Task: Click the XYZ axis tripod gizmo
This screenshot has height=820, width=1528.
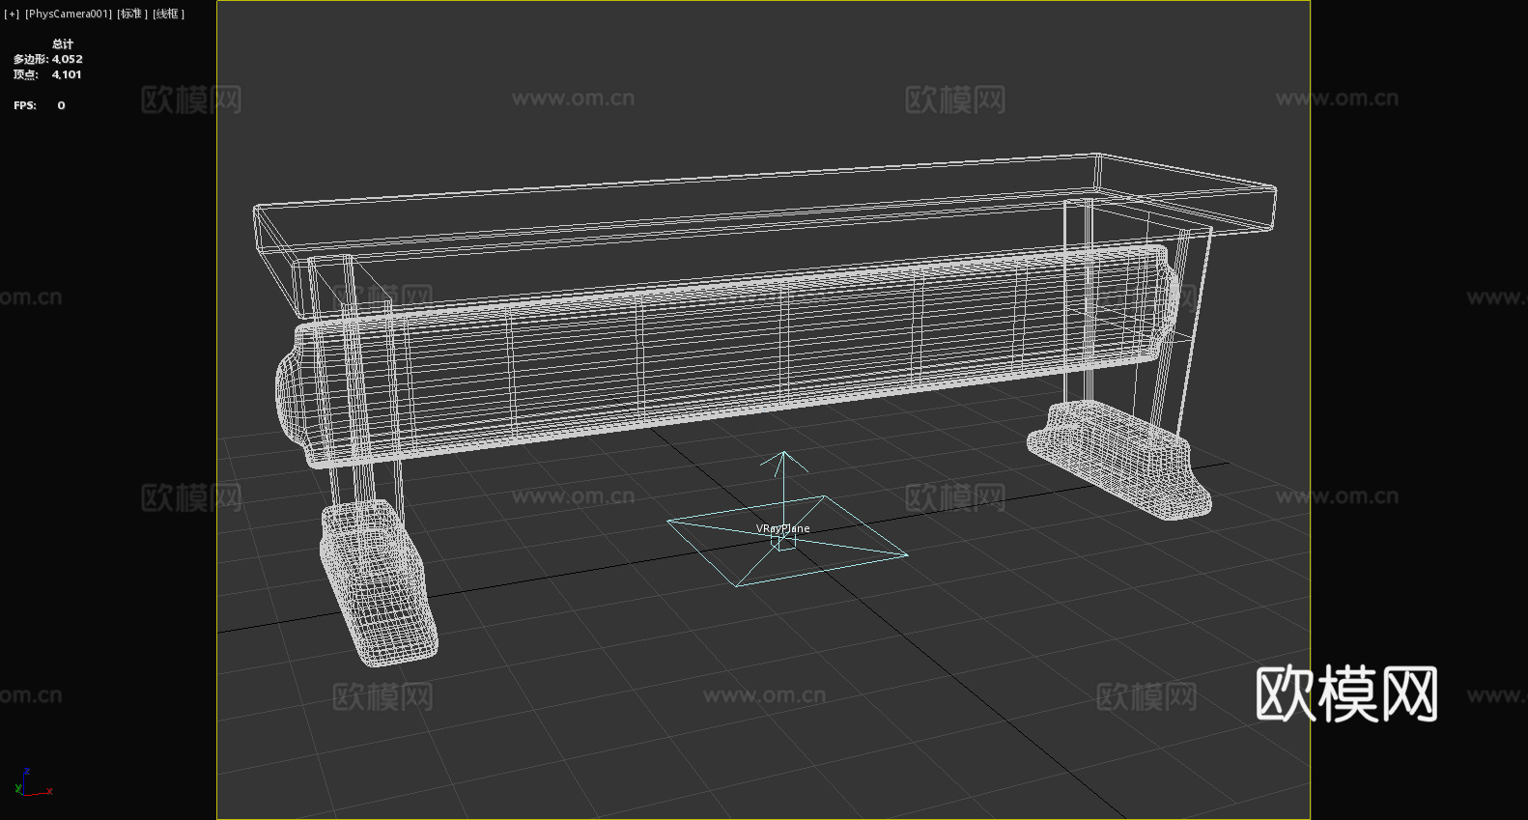Action: point(33,782)
